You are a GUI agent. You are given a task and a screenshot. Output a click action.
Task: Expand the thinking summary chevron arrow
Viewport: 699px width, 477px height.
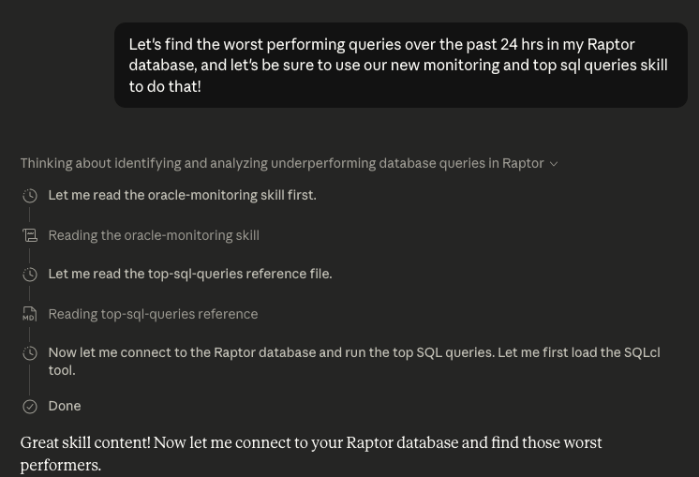554,164
